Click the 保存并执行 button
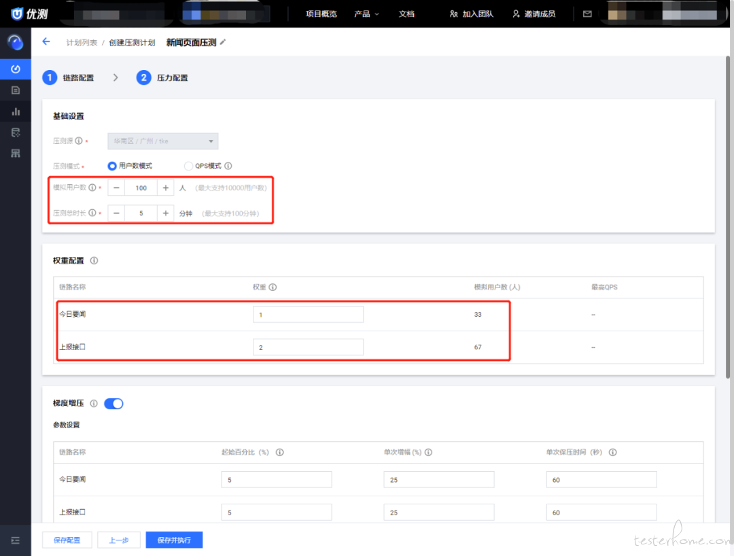The height and width of the screenshot is (556, 734). coord(174,540)
